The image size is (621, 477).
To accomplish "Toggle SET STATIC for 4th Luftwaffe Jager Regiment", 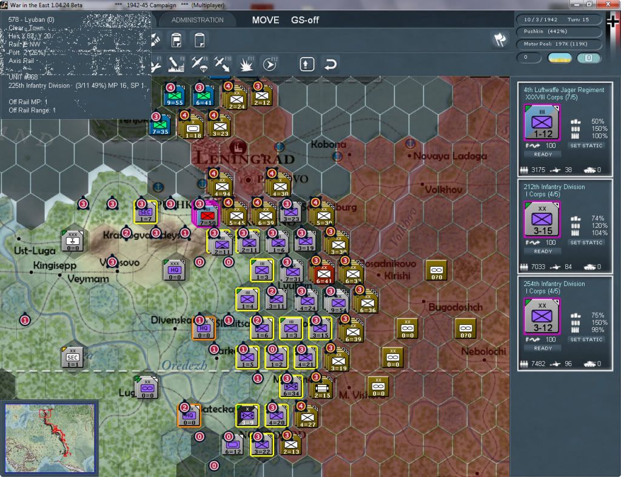I will pyautogui.click(x=586, y=145).
